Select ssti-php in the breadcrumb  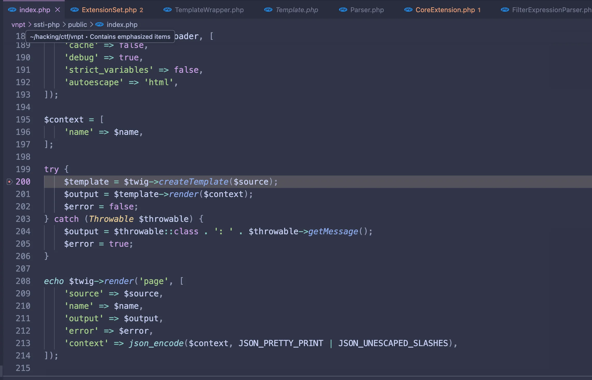point(47,25)
